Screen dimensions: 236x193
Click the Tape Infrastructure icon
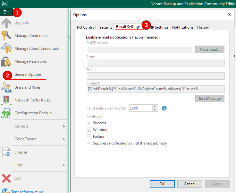coord(5,191)
